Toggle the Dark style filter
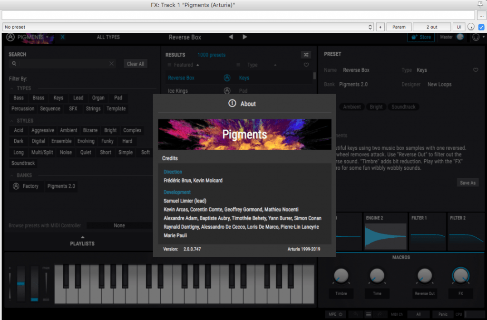The height and width of the screenshot is (320, 487). 19,141
